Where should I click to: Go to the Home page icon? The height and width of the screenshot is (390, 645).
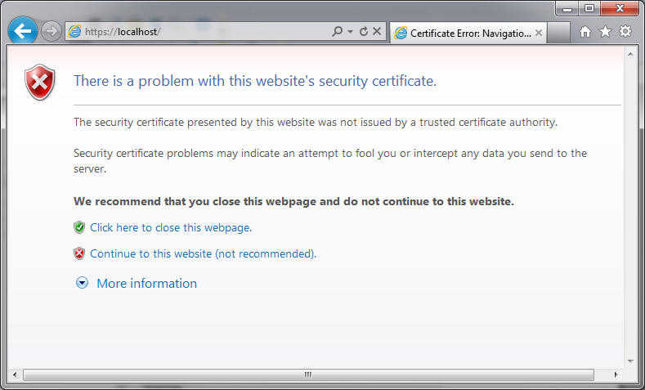click(x=585, y=32)
